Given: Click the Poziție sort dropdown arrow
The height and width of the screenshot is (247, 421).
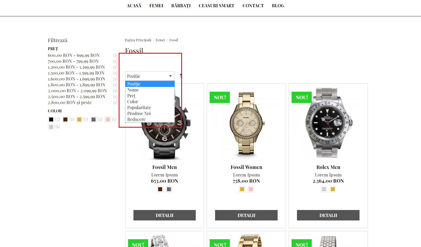Looking at the screenshot, I should pyautogui.click(x=170, y=76).
